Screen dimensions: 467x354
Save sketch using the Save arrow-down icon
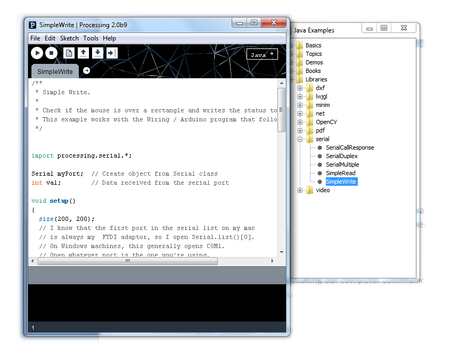coord(97,53)
